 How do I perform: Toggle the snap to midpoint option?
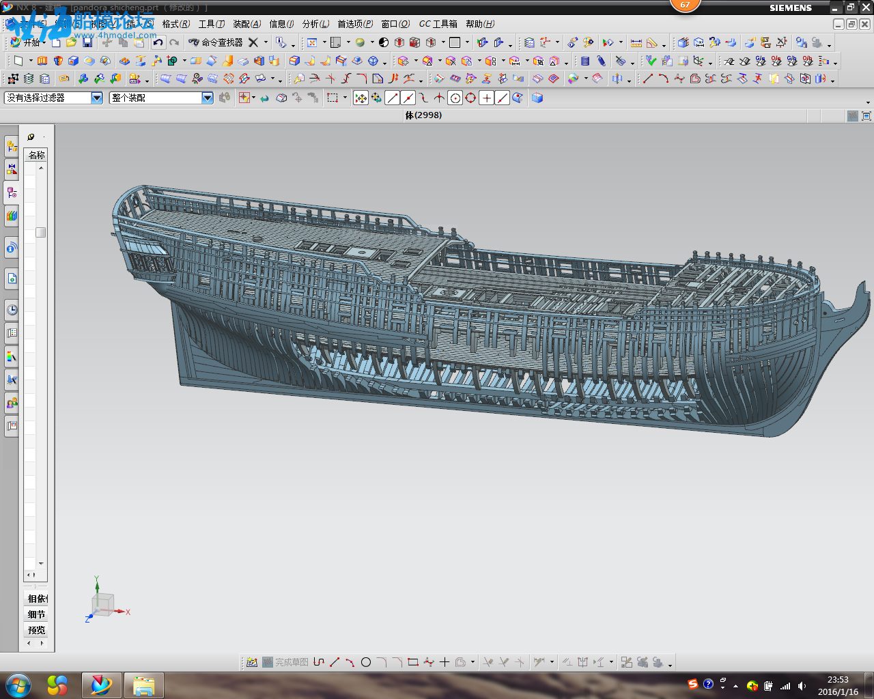408,98
